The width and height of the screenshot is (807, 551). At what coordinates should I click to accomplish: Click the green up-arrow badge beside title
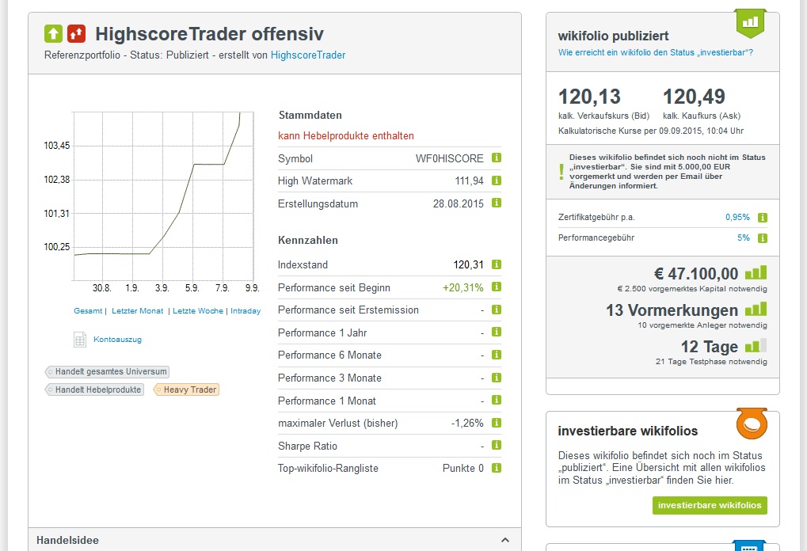point(53,34)
